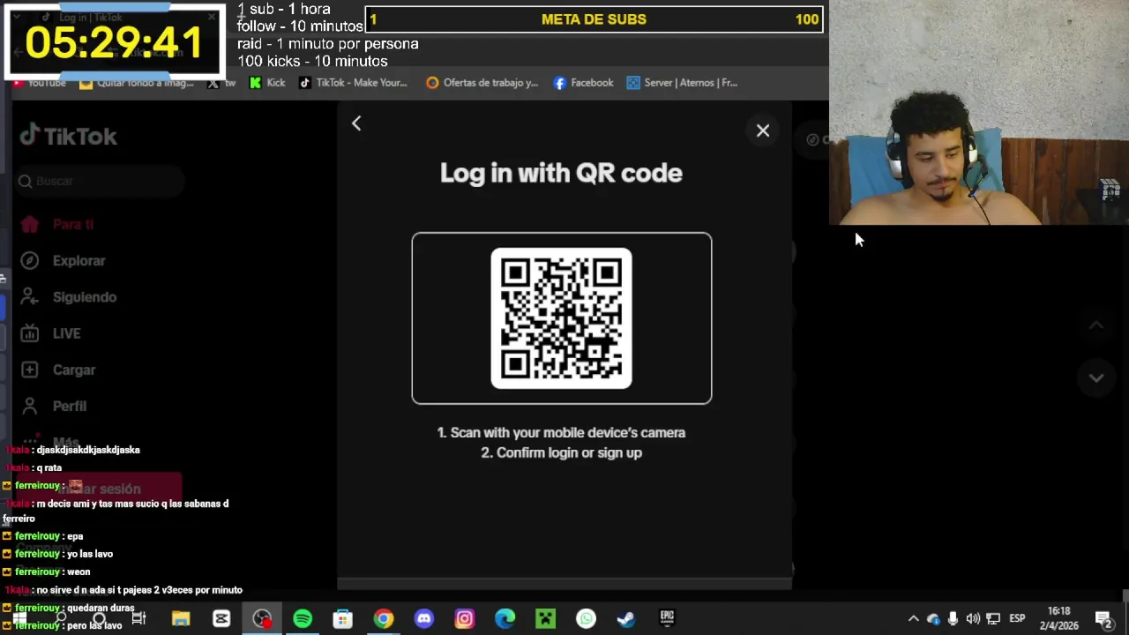Close the QR code login dialog
1129x635 pixels.
(x=763, y=131)
